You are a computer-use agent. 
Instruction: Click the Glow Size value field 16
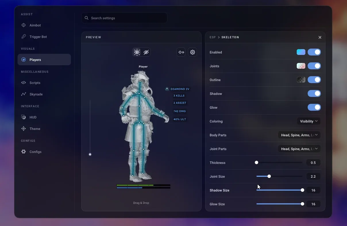click(x=313, y=204)
